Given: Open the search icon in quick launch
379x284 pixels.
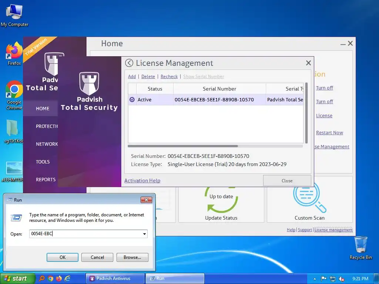Looking at the screenshot, I should [x=42, y=278].
